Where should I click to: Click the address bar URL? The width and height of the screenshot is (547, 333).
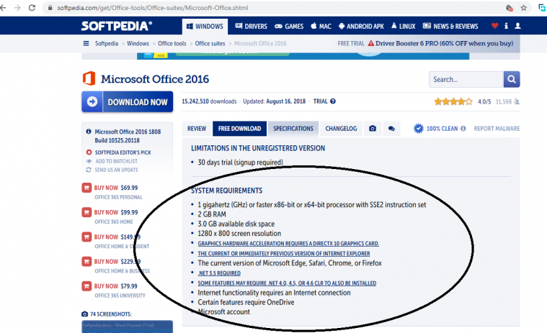coord(153,8)
